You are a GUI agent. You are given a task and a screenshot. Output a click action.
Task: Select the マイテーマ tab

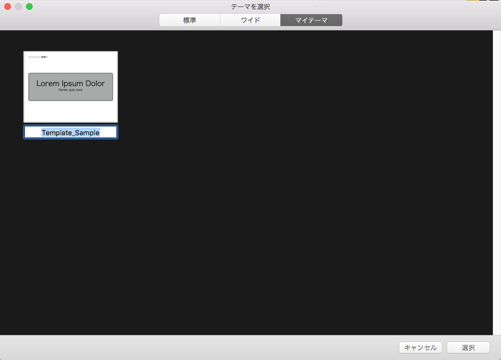311,21
